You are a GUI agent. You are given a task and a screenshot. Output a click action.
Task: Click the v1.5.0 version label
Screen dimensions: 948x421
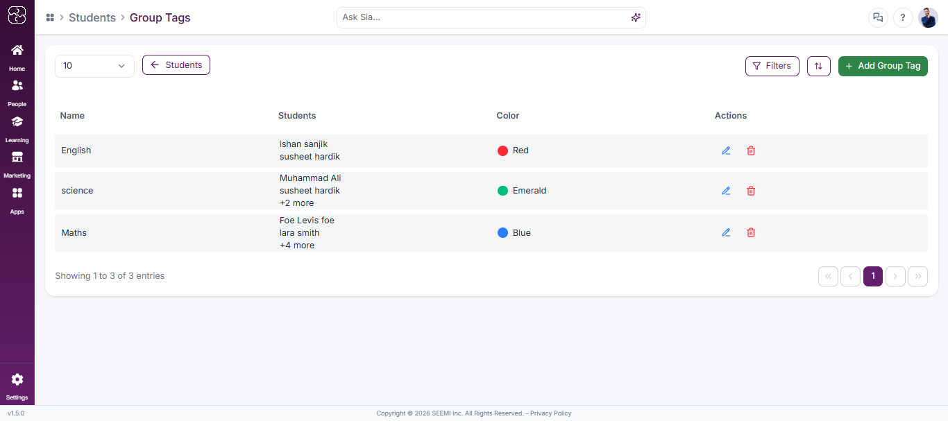tap(16, 413)
